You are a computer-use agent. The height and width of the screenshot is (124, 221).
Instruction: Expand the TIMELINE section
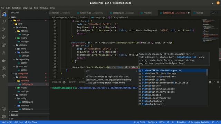pyautogui.click(x=15, y=115)
